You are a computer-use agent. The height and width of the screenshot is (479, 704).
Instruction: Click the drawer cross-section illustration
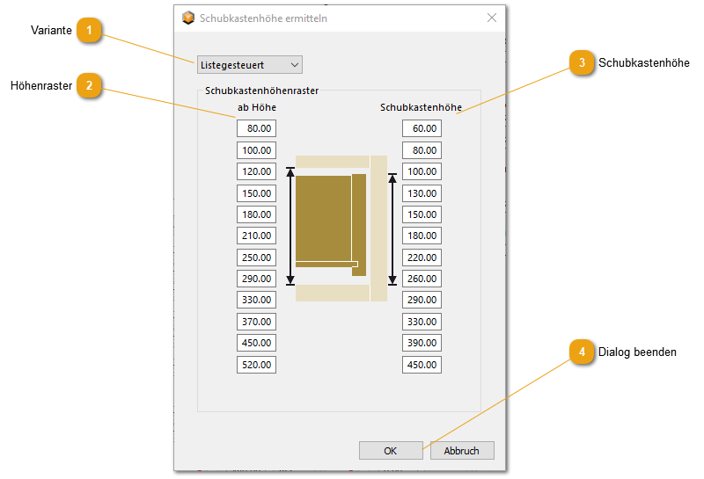pos(341,229)
